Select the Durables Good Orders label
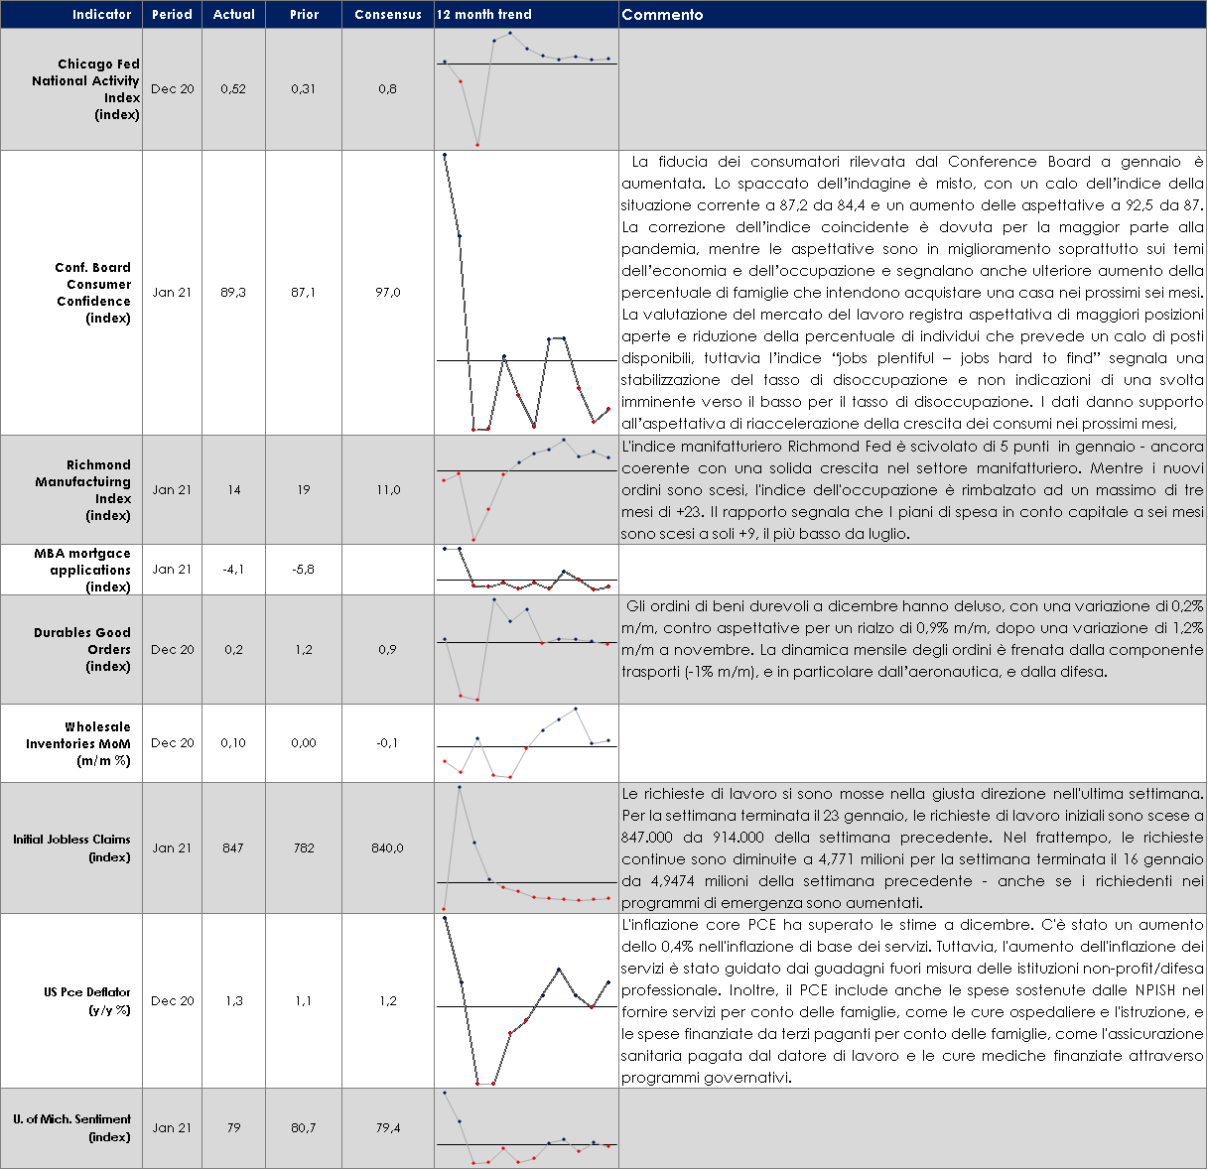The image size is (1208, 1170). (82, 649)
